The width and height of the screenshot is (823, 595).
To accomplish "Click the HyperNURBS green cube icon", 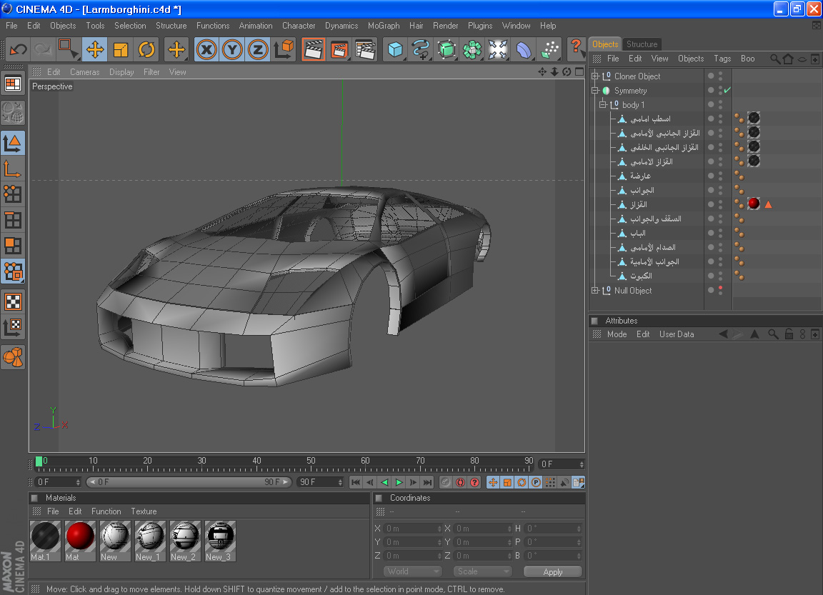I will pyautogui.click(x=446, y=50).
